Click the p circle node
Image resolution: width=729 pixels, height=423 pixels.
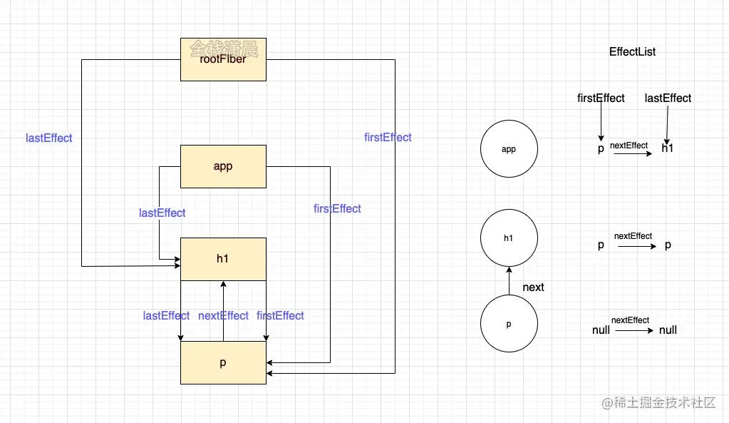tap(508, 323)
